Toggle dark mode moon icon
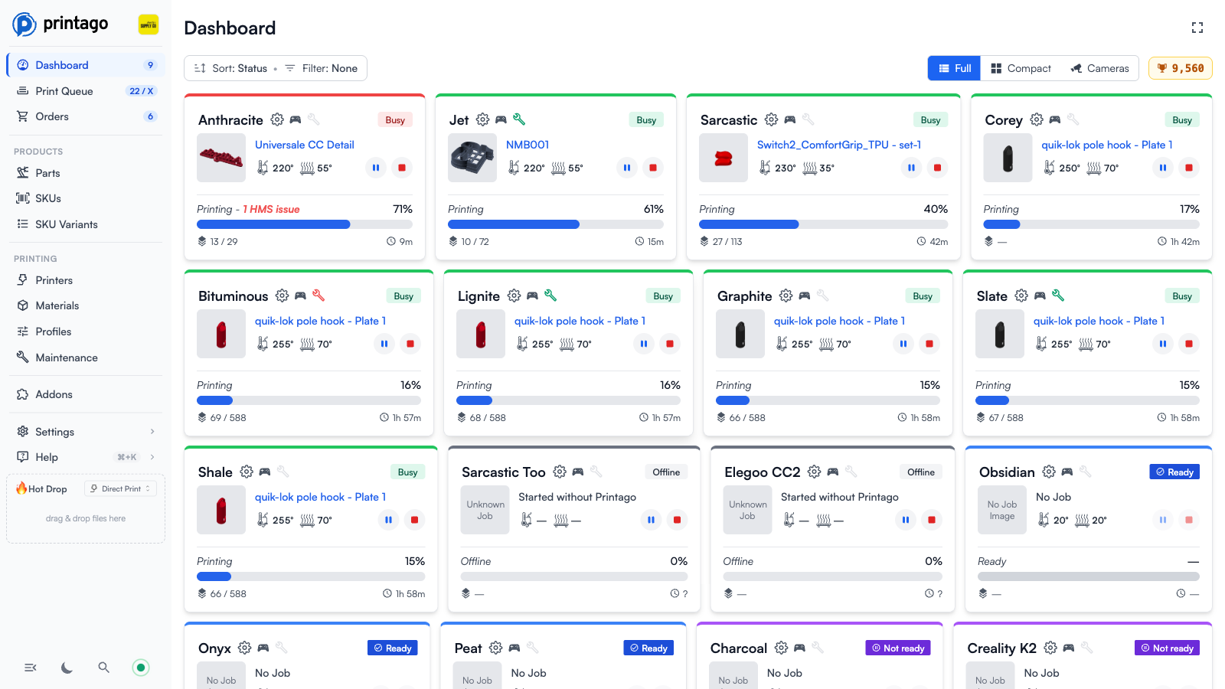 click(x=67, y=668)
